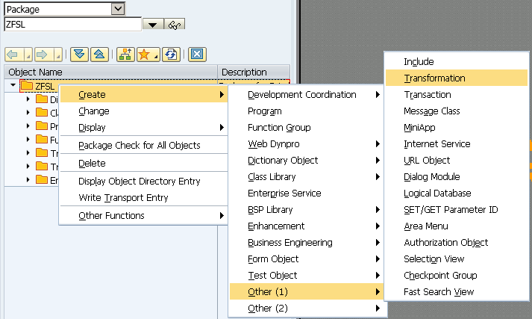Click the Refresh object list icon

[x=172, y=55]
